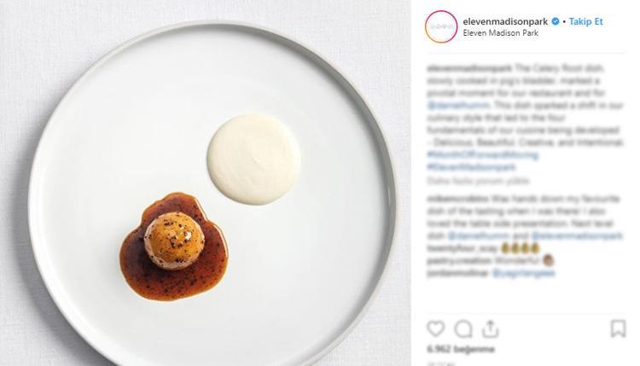Follow the account via Takip Et
Viewport: 640px width, 366px height.
(585, 21)
